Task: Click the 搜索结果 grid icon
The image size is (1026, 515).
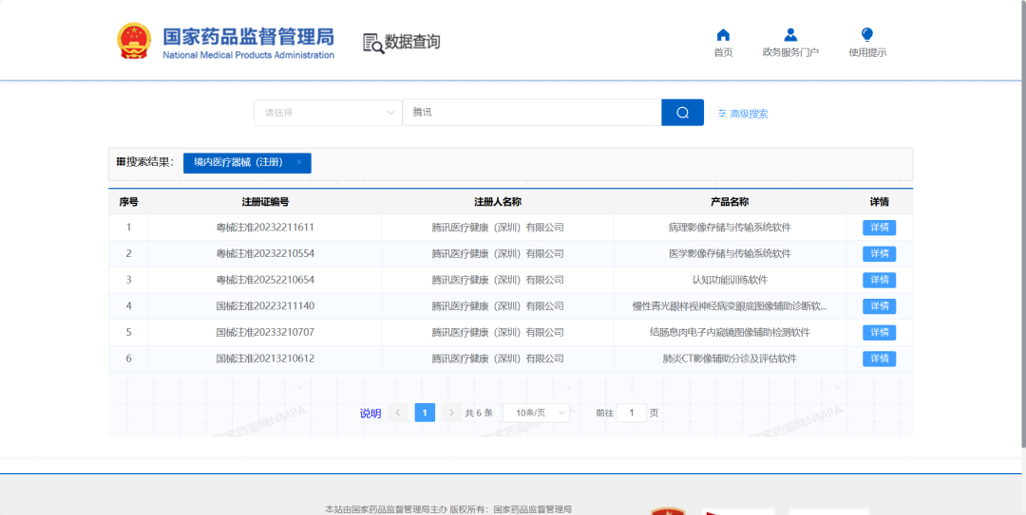Action: [x=121, y=161]
